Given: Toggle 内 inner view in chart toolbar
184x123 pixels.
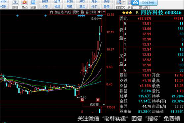Looking at the screenshot, I should 51,12.
